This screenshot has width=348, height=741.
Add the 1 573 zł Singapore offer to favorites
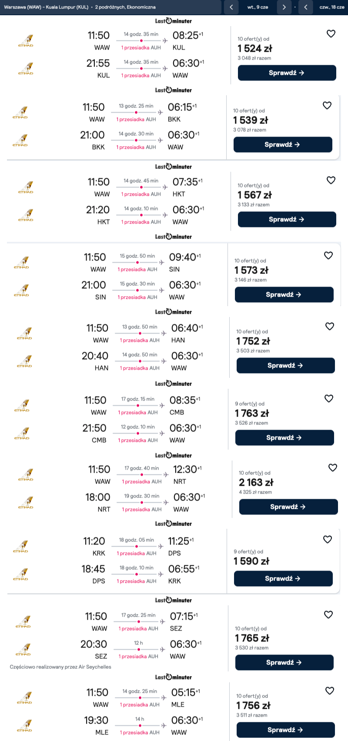pyautogui.click(x=328, y=256)
